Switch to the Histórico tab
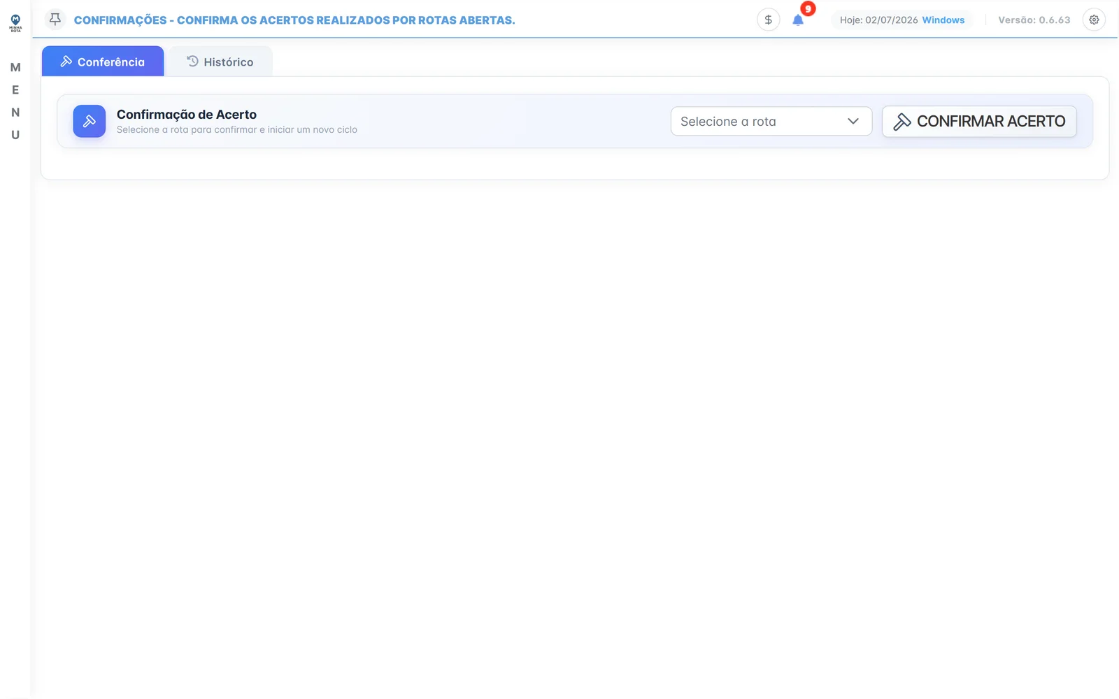The height and width of the screenshot is (699, 1119). click(x=220, y=62)
